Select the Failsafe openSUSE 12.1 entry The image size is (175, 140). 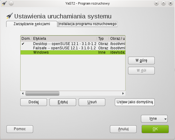[x=73, y=48]
